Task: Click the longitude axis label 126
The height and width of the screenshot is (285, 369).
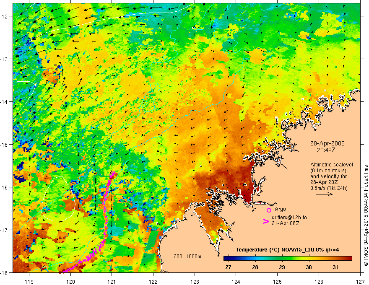Action: point(319,282)
